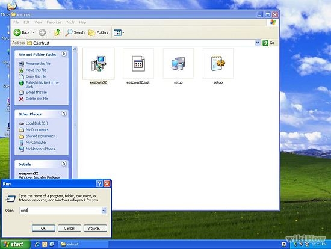This screenshot has height=249, width=331.
Task: Select the eespwin32.mst file name label
Action: click(138, 82)
